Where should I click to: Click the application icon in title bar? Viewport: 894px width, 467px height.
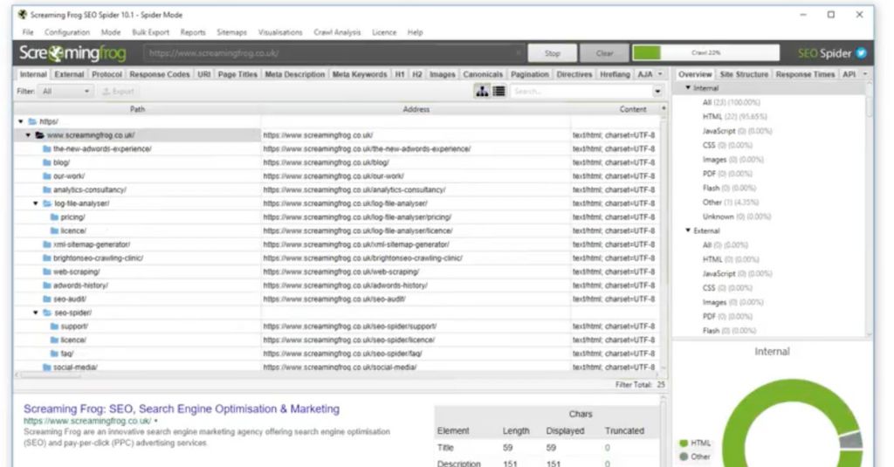tap(22, 15)
